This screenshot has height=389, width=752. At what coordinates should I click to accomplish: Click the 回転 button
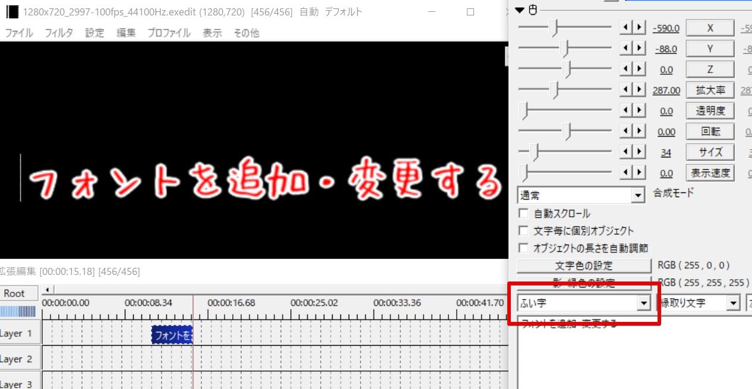(x=710, y=131)
